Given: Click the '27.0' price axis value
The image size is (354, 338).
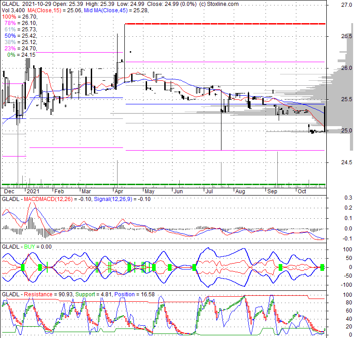Looking at the screenshot, I should point(346,5).
